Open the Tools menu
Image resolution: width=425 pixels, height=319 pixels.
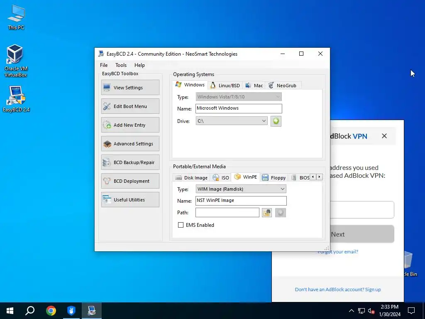[121, 65]
